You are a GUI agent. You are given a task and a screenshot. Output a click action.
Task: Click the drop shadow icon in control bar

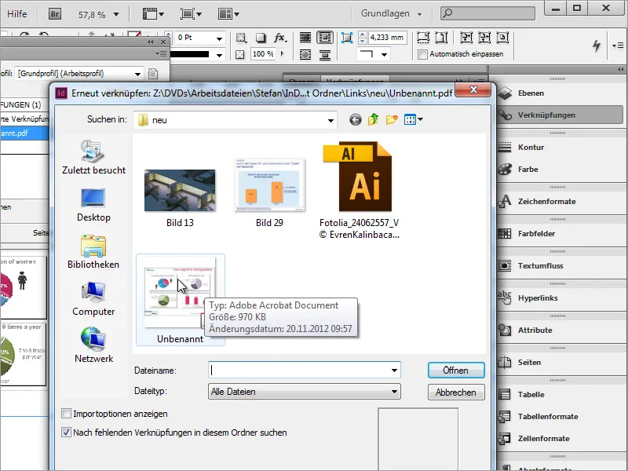click(261, 38)
